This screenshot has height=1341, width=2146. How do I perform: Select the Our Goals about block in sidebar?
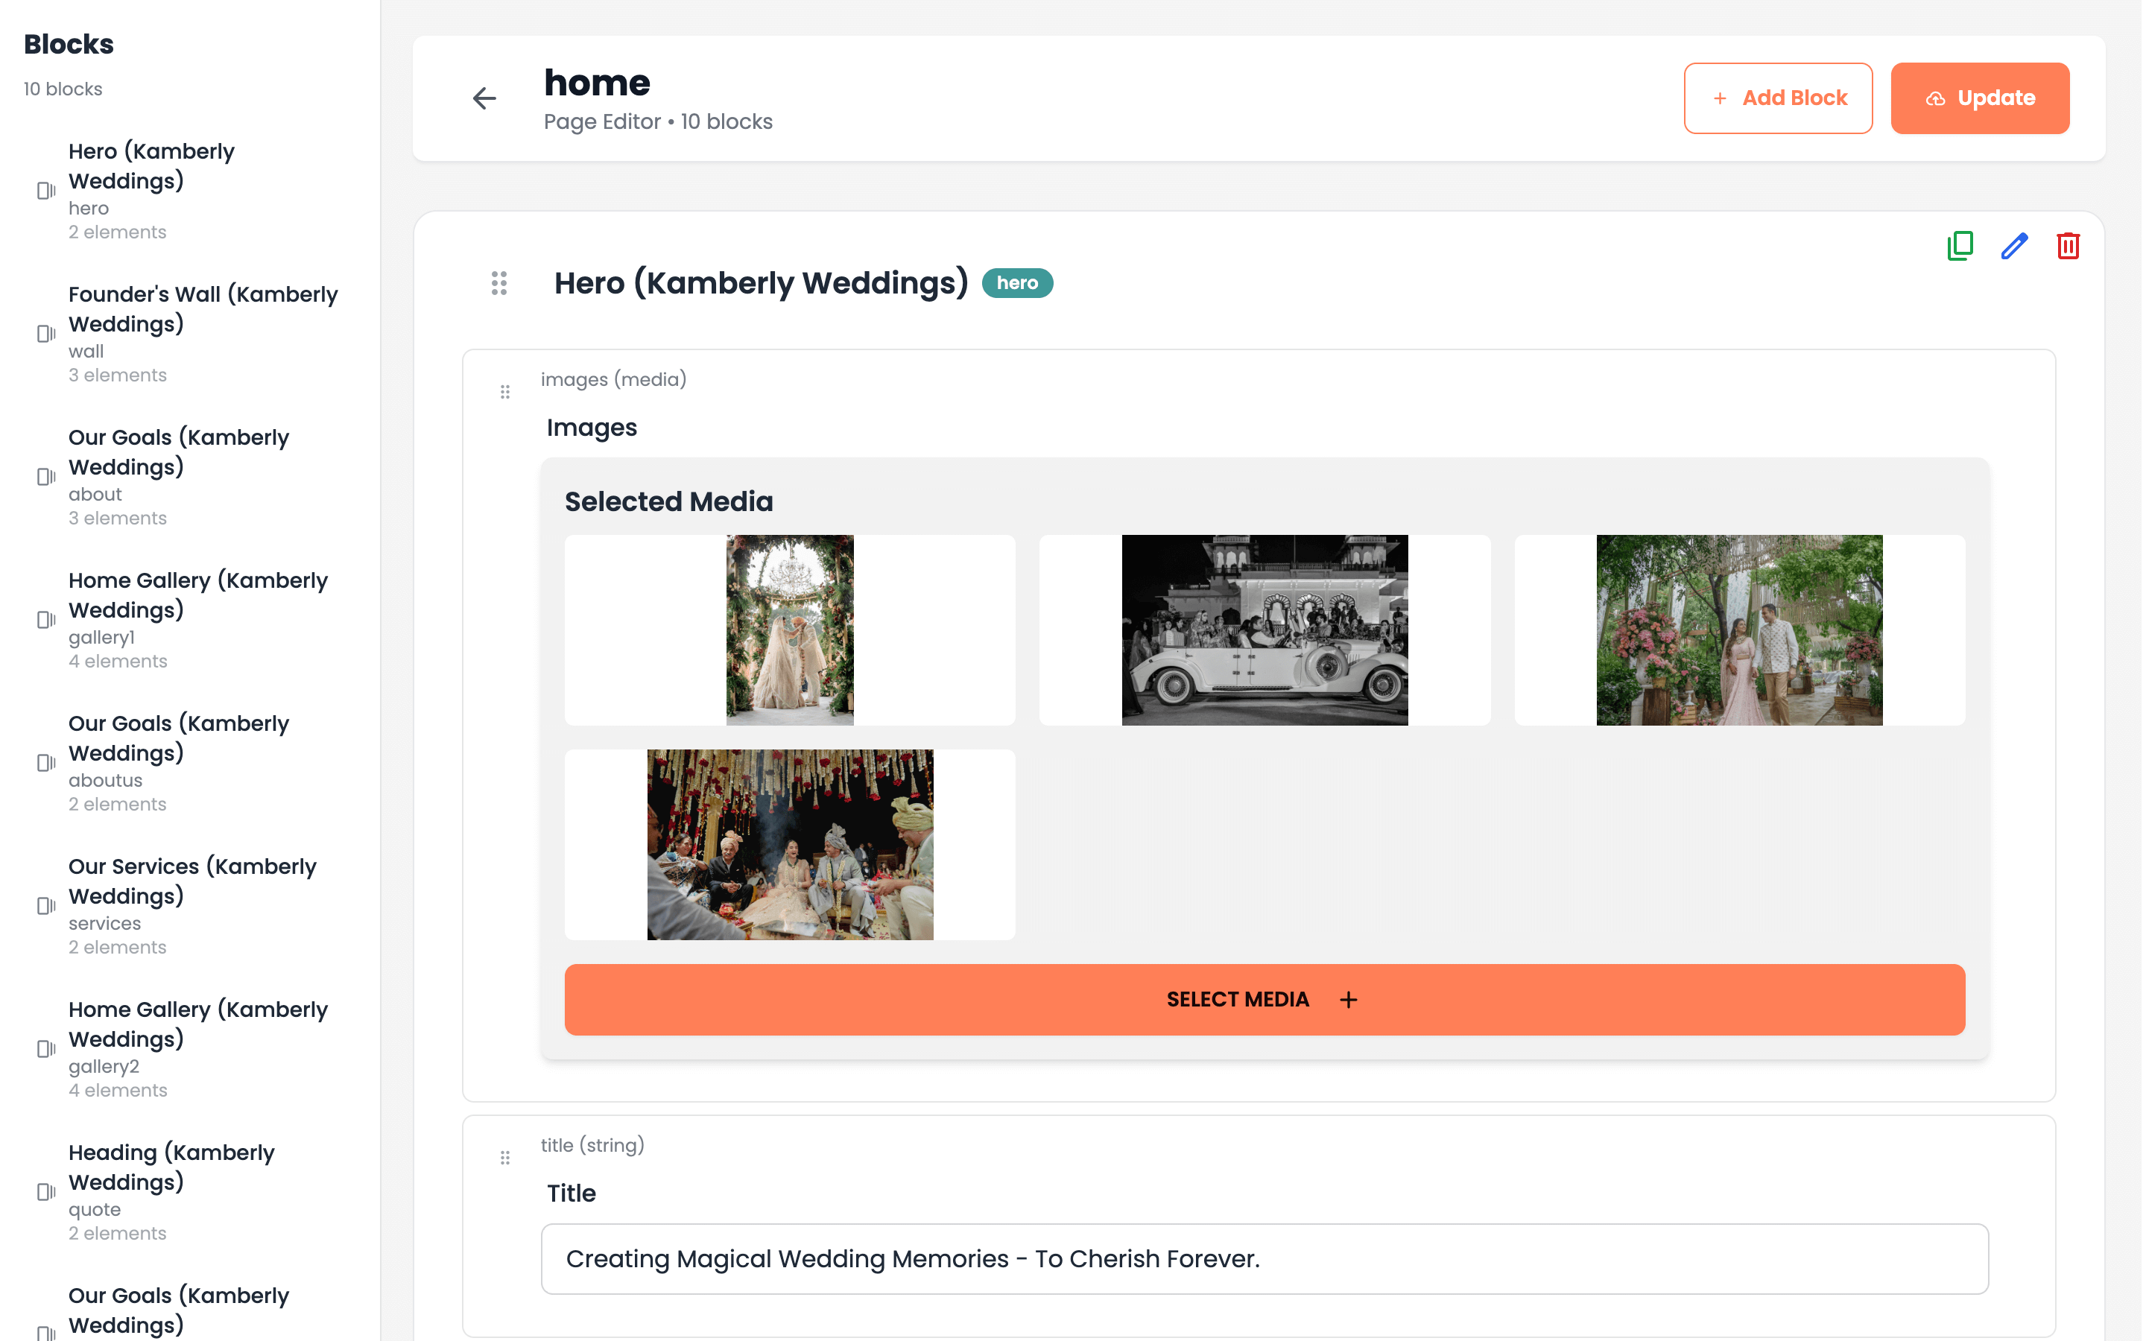[x=179, y=476]
